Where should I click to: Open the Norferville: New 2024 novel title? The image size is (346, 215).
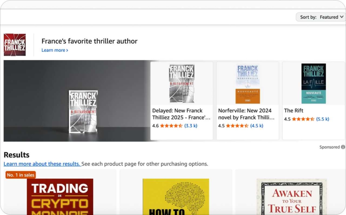246,114
